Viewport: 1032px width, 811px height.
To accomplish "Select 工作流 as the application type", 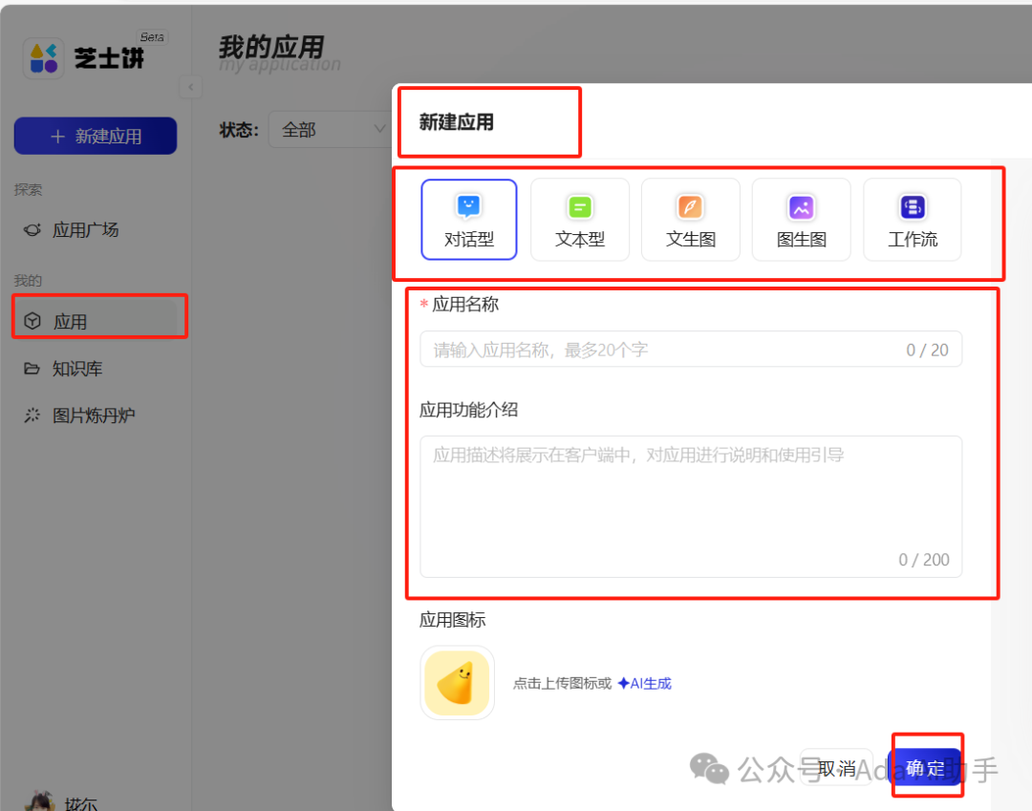I will click(x=912, y=220).
